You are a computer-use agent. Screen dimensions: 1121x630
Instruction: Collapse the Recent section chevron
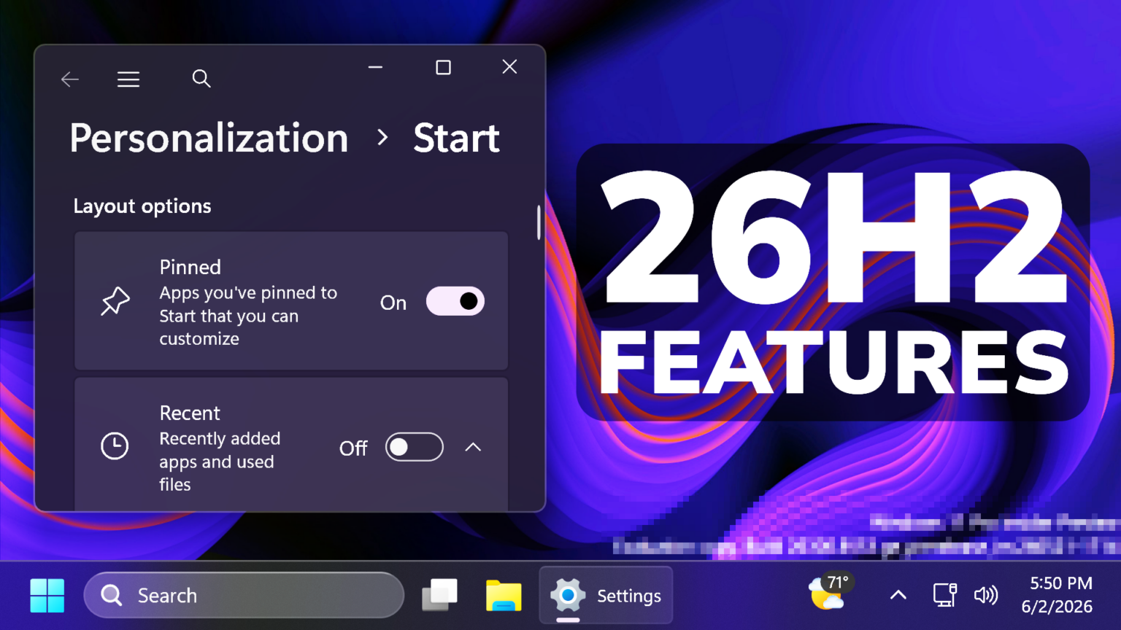tap(473, 447)
